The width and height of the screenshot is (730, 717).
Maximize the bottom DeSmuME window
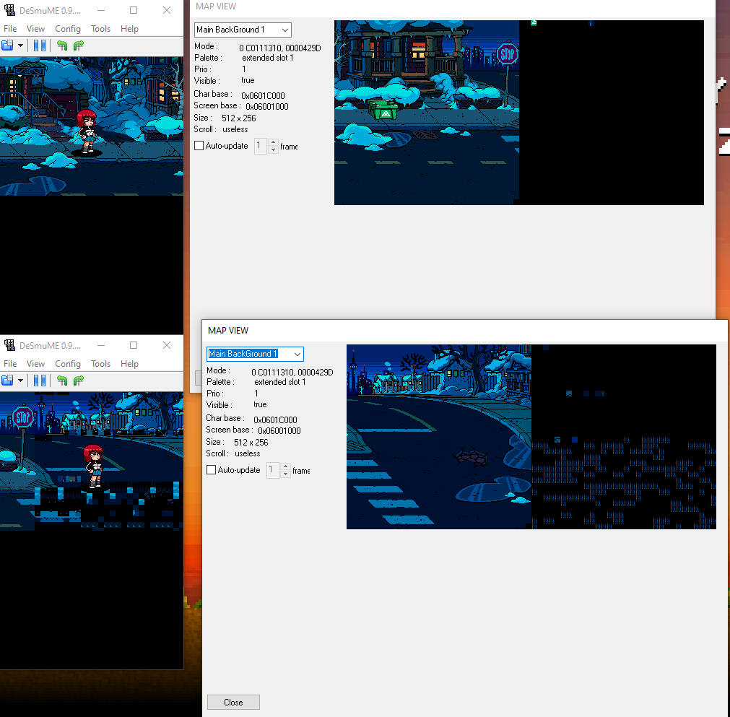[x=134, y=345]
